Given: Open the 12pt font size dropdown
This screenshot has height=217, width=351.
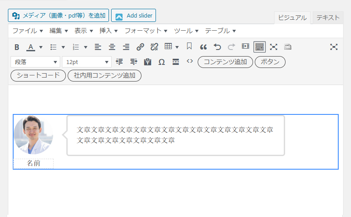Looking at the screenshot, I should pos(87,62).
